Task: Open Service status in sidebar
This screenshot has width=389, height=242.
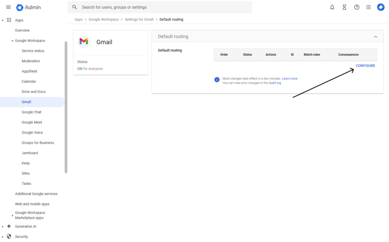Action: 33,51
